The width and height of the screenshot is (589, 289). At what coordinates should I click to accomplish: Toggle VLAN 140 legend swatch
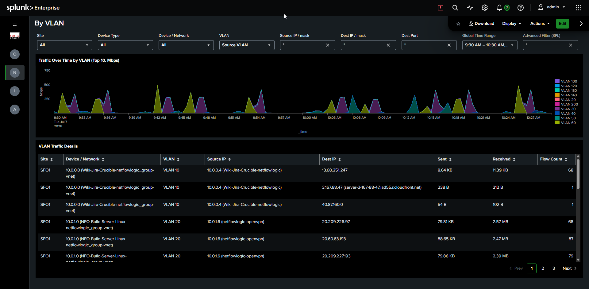[x=557, y=95]
